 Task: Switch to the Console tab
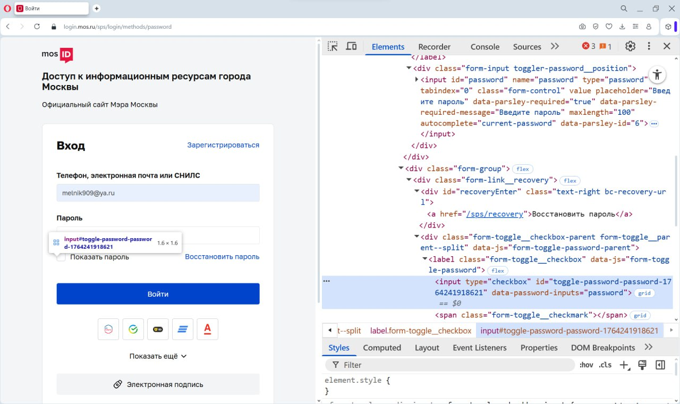[x=484, y=47]
